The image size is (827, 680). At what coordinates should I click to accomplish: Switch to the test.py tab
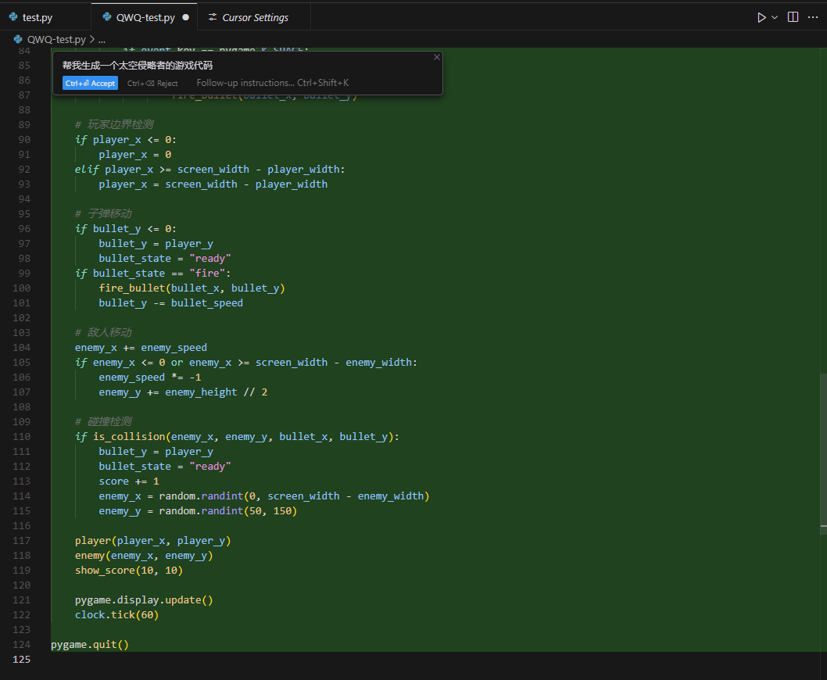[x=37, y=17]
